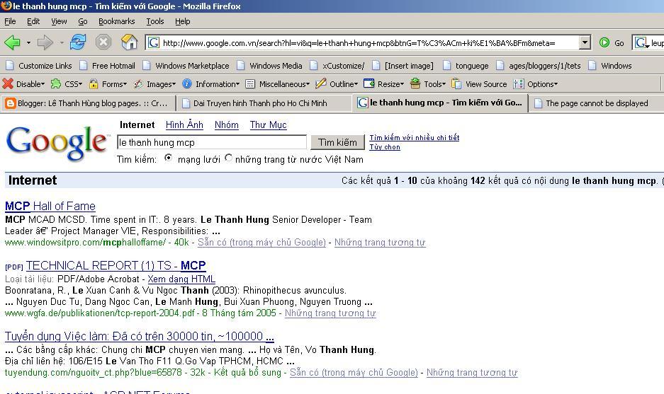Open the [Insert image] bookmark

403,66
